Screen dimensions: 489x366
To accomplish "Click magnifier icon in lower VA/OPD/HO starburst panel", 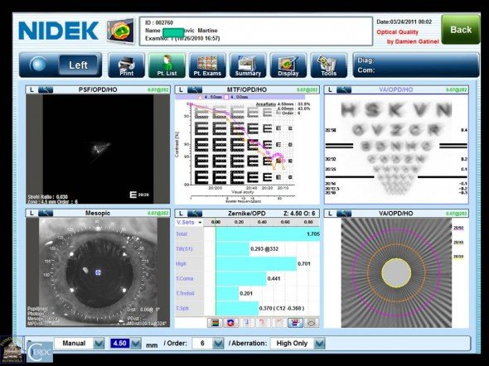I will tap(344, 214).
